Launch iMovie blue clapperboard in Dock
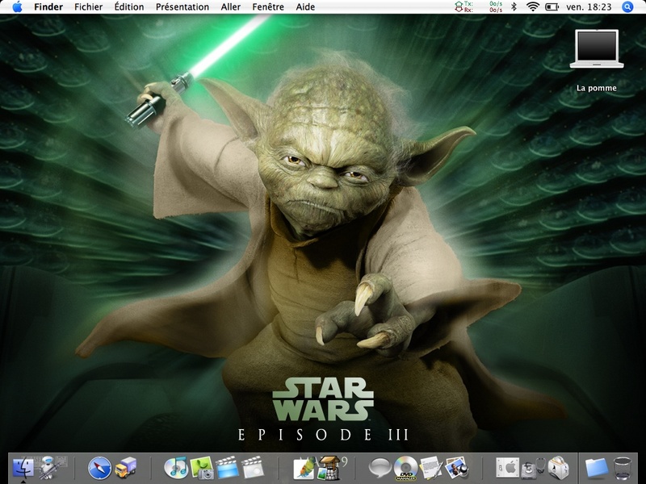This screenshot has height=484, width=646. (x=228, y=468)
